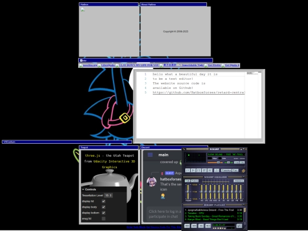Click Winamp pause button
Screen dimensions: 308x231
pyautogui.click(x=198, y=171)
